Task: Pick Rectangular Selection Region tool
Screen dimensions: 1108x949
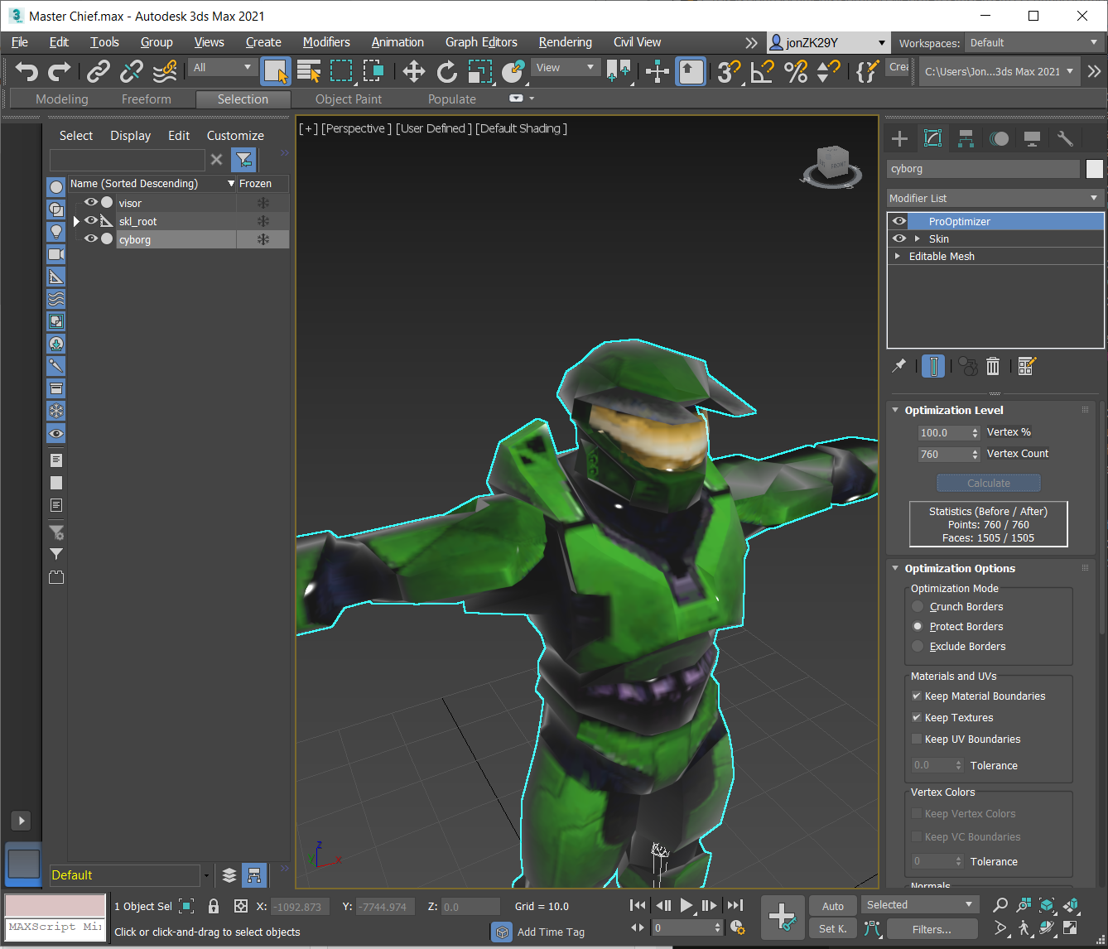Action: pyautogui.click(x=341, y=72)
